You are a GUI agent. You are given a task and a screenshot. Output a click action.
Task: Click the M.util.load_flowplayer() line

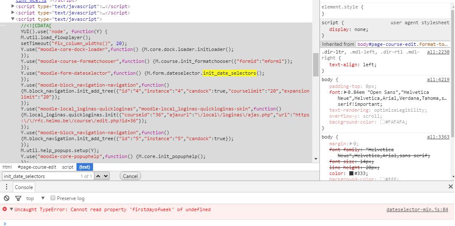pyautogui.click(x=56, y=37)
